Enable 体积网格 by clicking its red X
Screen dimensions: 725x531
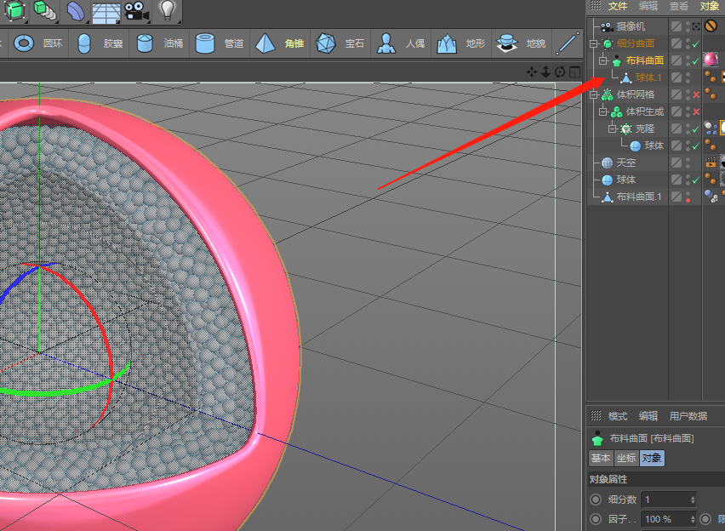pos(695,94)
